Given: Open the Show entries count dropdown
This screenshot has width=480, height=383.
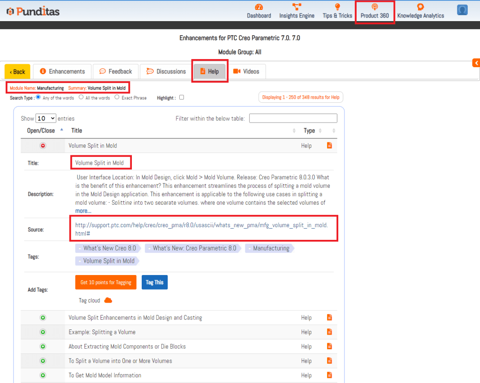Looking at the screenshot, I should point(46,118).
